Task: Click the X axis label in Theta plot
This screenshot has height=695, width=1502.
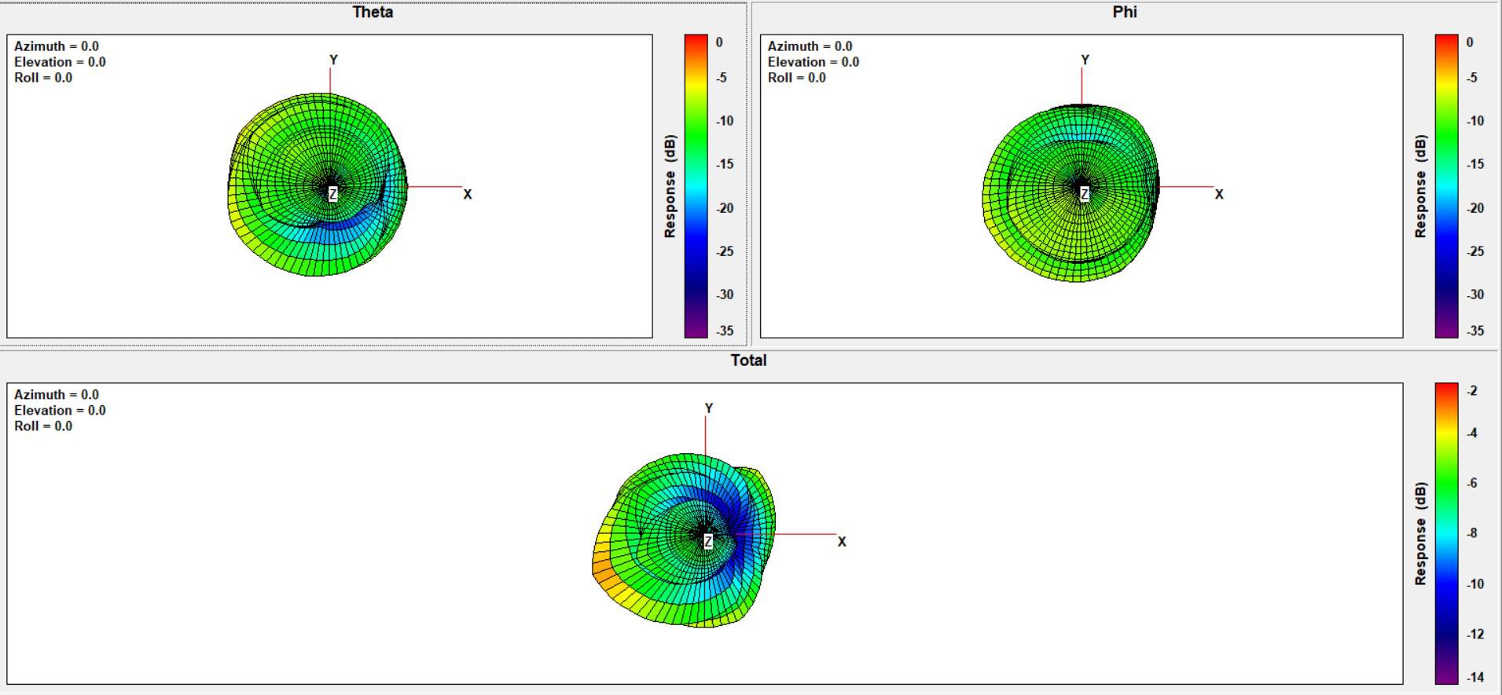Action: [468, 194]
